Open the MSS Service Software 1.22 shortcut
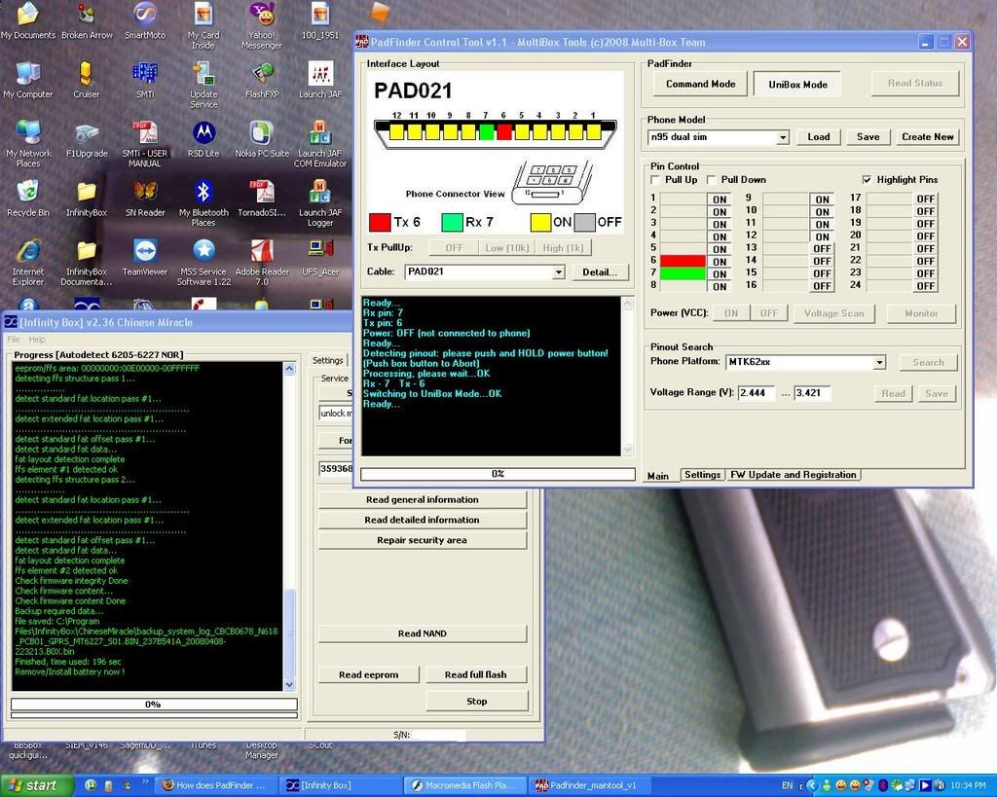Image resolution: width=997 pixels, height=797 pixels. 203,262
